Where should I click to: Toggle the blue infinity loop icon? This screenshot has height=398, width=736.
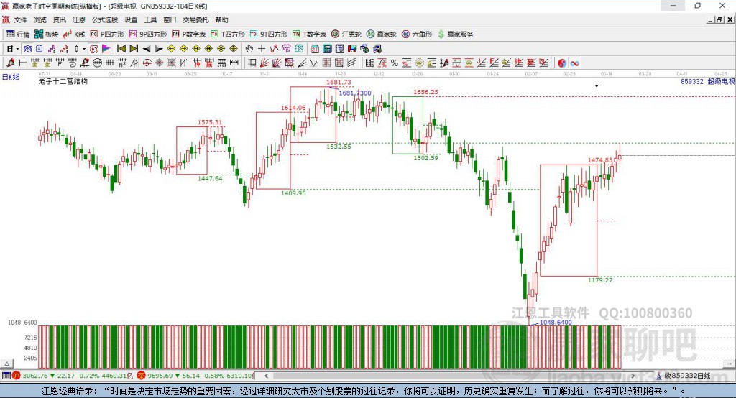pos(574,63)
